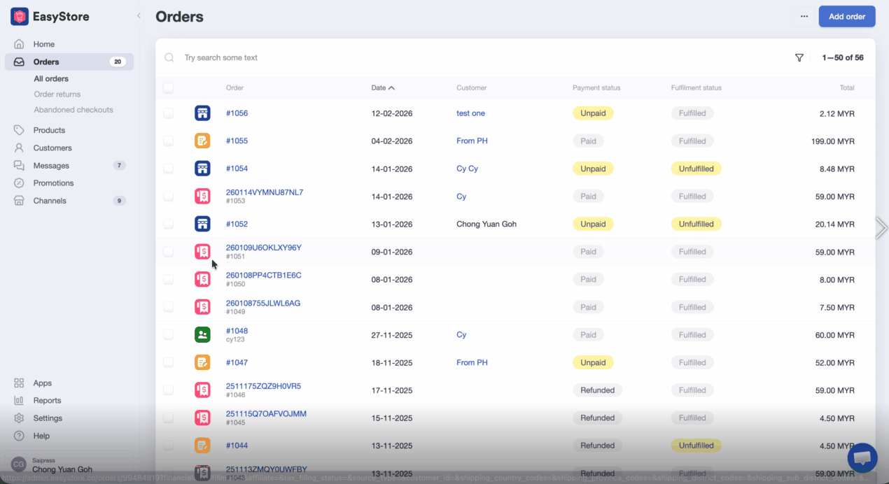This screenshot has width=889, height=484.
Task: Click the channel icon for order #1048
Action: (202, 335)
